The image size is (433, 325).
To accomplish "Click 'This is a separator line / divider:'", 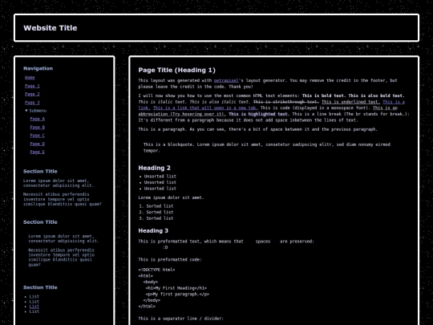I will tap(181, 319).
